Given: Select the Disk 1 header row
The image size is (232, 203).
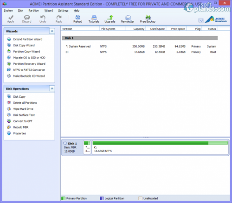Looking at the screenshot, I should click(140, 38).
